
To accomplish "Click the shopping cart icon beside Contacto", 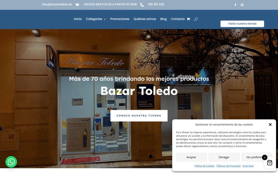I will pyautogui.click(x=188, y=19).
